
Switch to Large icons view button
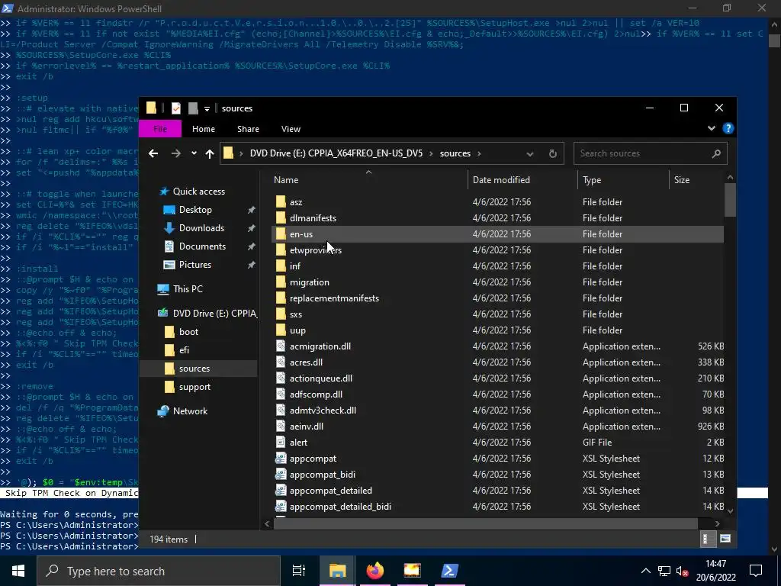pyautogui.click(x=725, y=539)
